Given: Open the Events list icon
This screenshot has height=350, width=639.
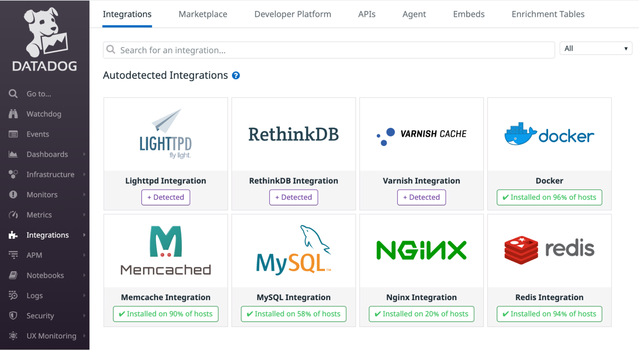Looking at the screenshot, I should [x=13, y=134].
